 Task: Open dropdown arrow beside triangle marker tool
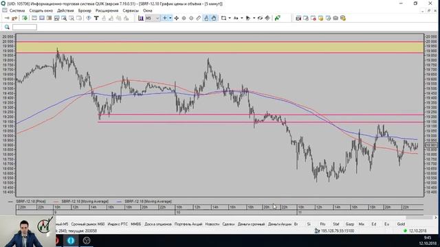(x=254, y=19)
